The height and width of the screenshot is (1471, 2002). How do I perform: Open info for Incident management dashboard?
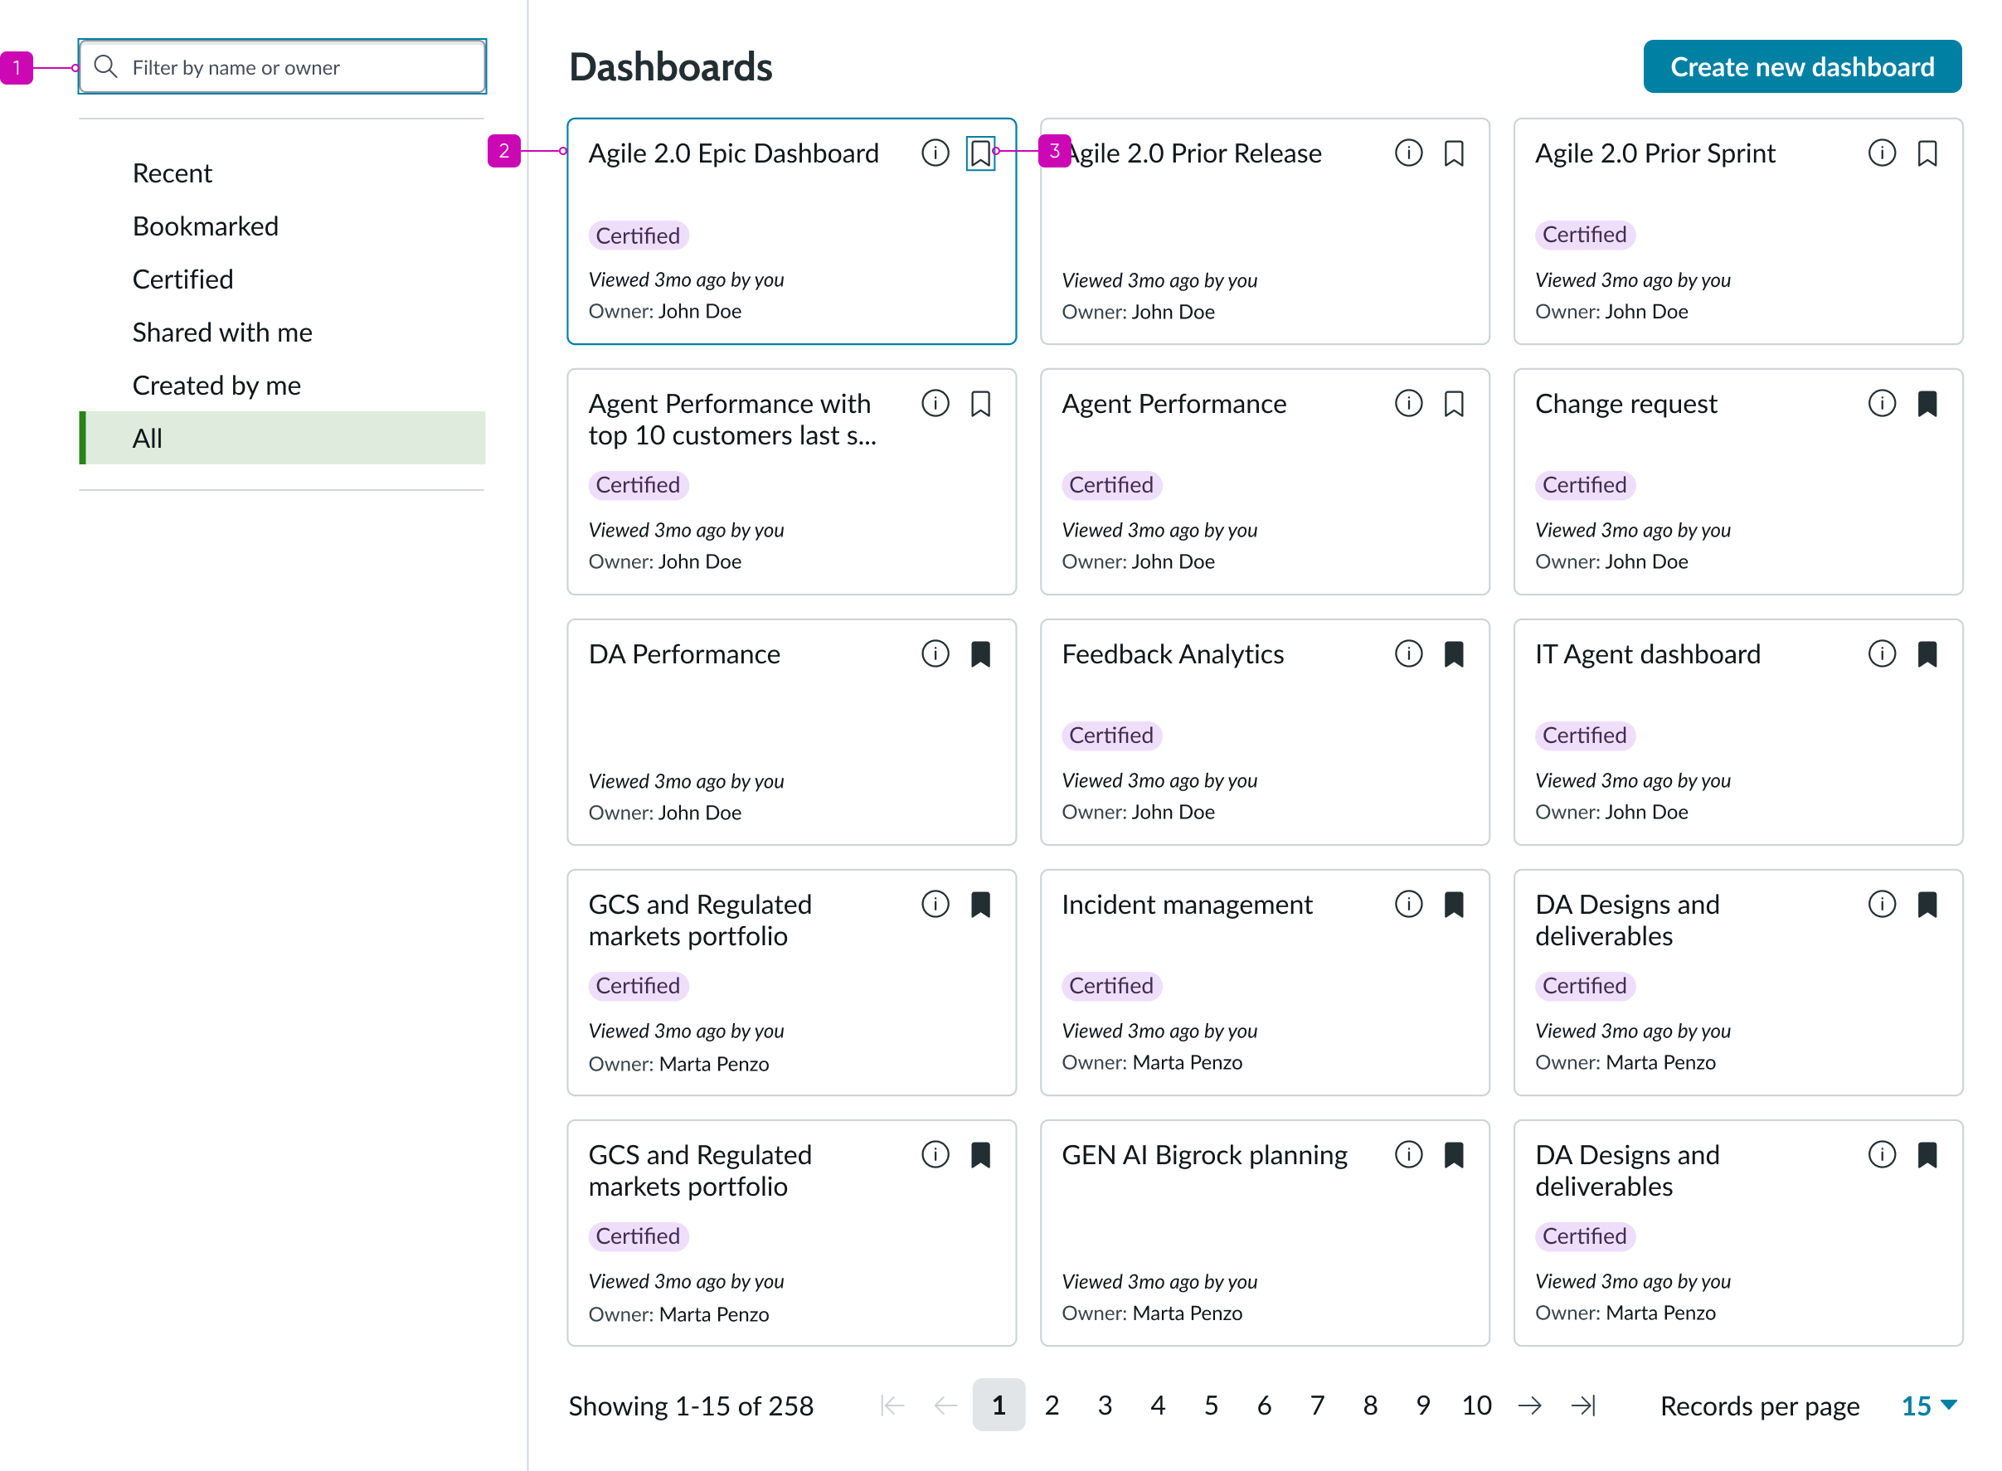tap(1408, 905)
